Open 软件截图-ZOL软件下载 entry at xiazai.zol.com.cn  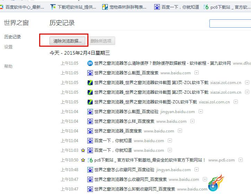click(146, 102)
